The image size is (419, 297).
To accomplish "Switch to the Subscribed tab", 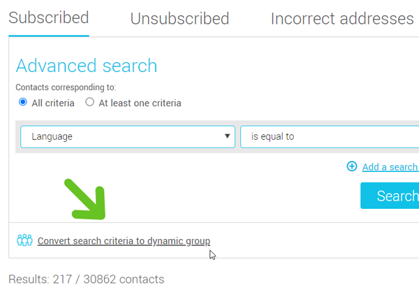I will (49, 18).
